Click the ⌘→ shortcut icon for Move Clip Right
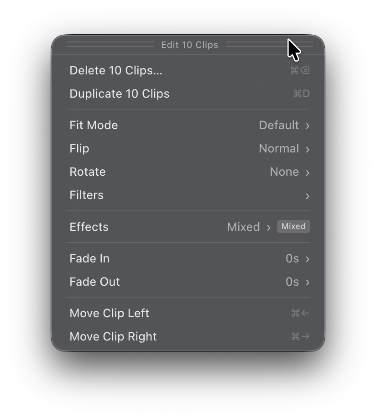 300,336
